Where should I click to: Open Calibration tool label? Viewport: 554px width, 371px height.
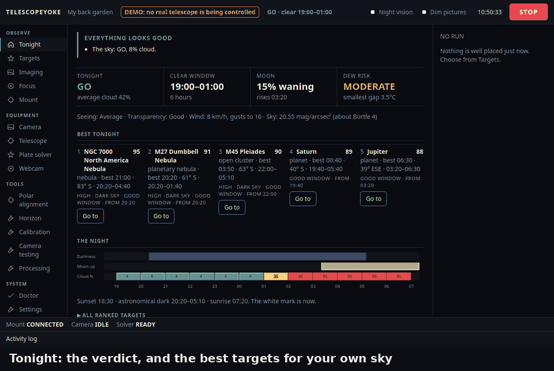(x=34, y=232)
